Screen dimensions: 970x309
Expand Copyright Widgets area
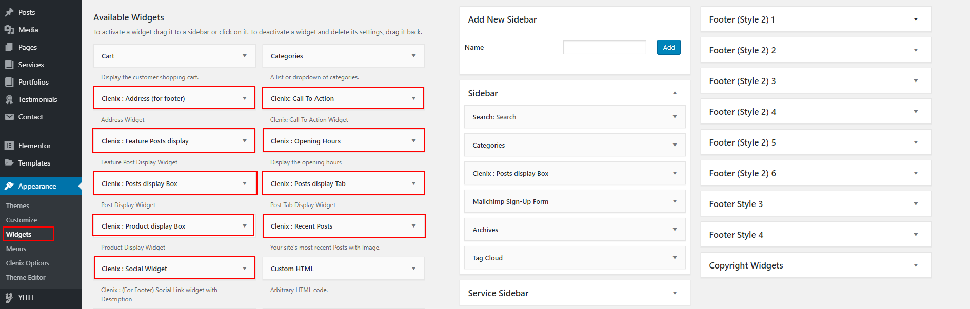[916, 265]
